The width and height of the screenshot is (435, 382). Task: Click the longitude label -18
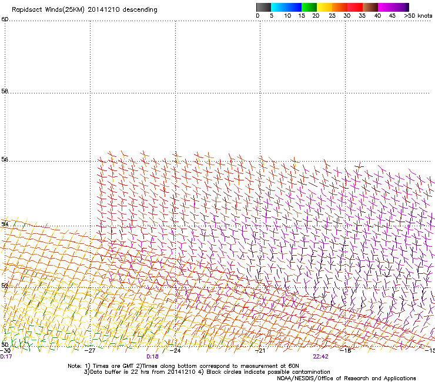[x=345, y=350]
